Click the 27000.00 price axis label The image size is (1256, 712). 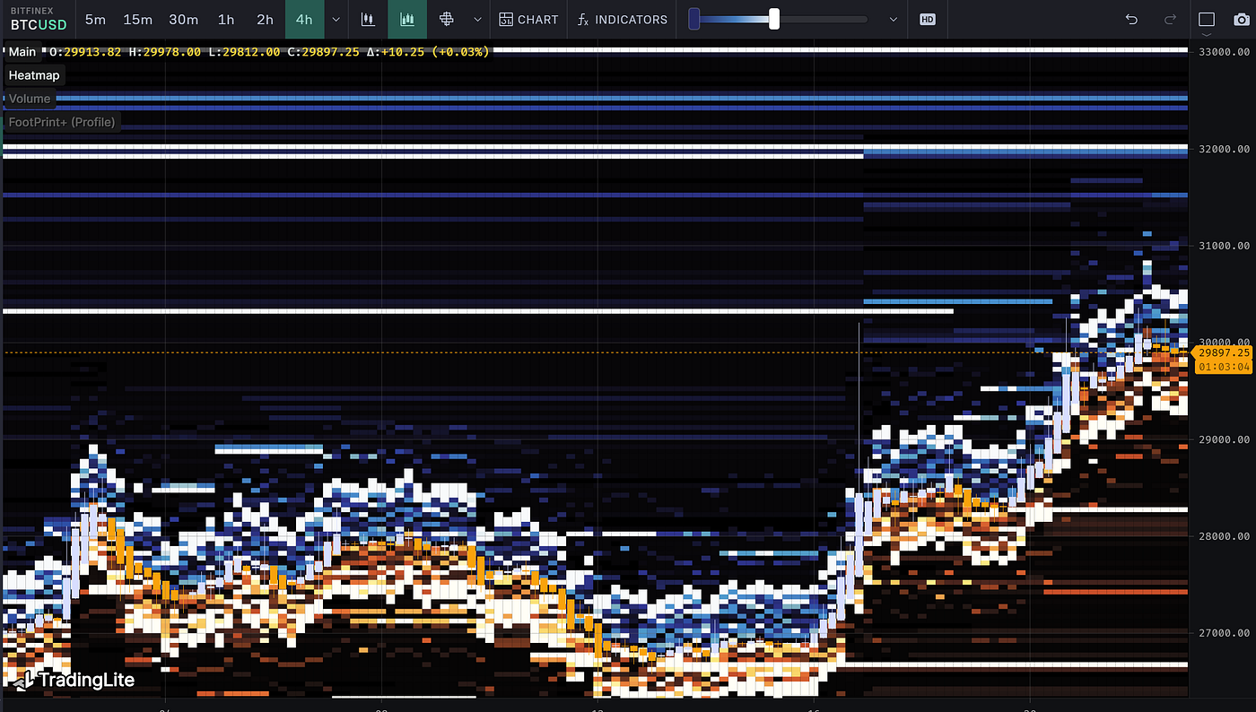(1225, 633)
